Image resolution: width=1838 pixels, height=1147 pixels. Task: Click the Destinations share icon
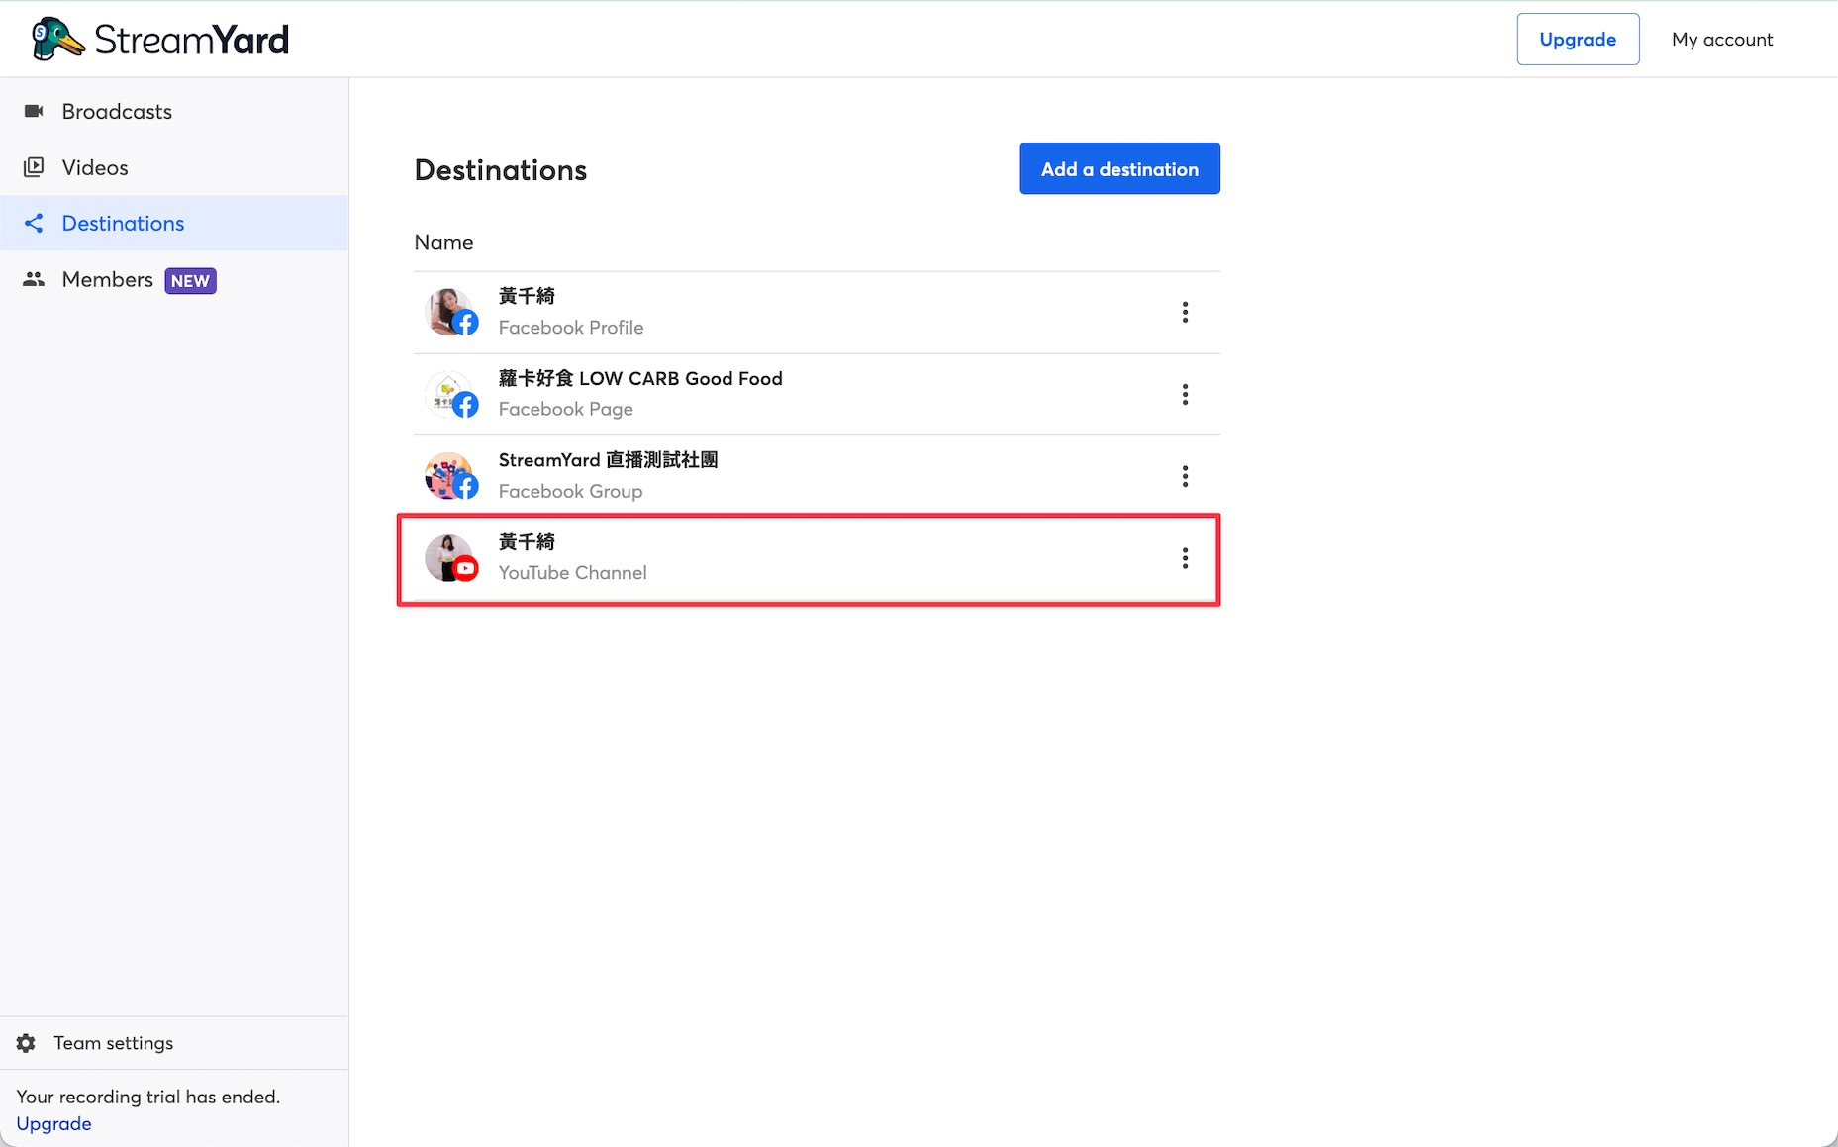34,223
